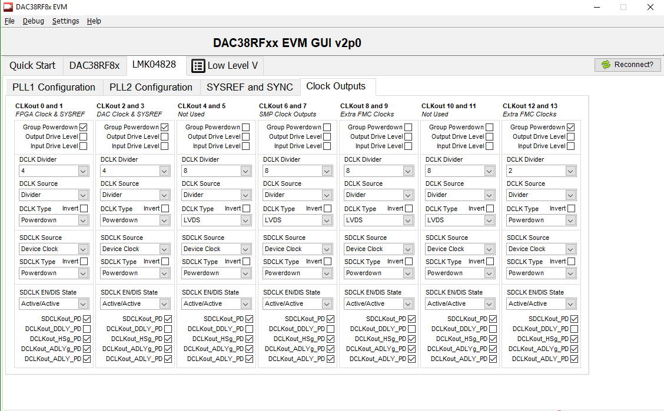
Task: Click the DAC38RF8x EVM app icon in title bar
Action: pos(8,7)
